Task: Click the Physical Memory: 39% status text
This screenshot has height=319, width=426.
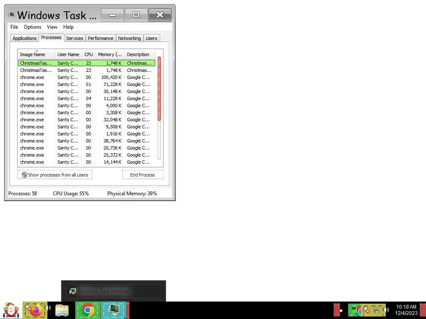Action: pyautogui.click(x=132, y=194)
